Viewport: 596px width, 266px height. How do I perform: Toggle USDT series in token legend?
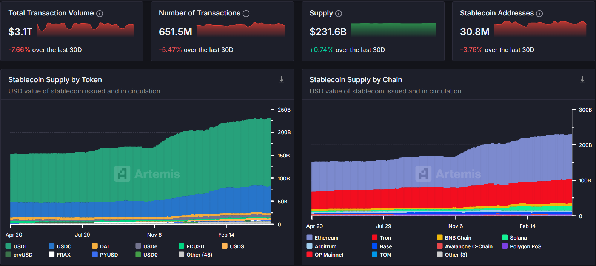17,246
